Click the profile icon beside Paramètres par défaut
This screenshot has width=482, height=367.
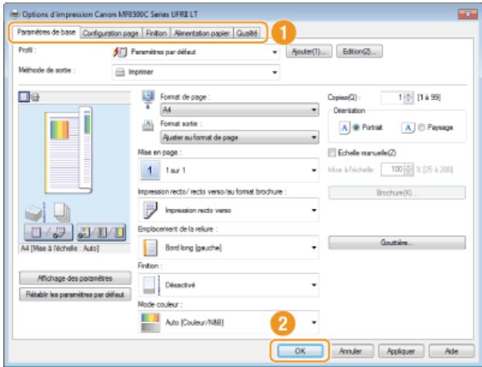point(120,53)
